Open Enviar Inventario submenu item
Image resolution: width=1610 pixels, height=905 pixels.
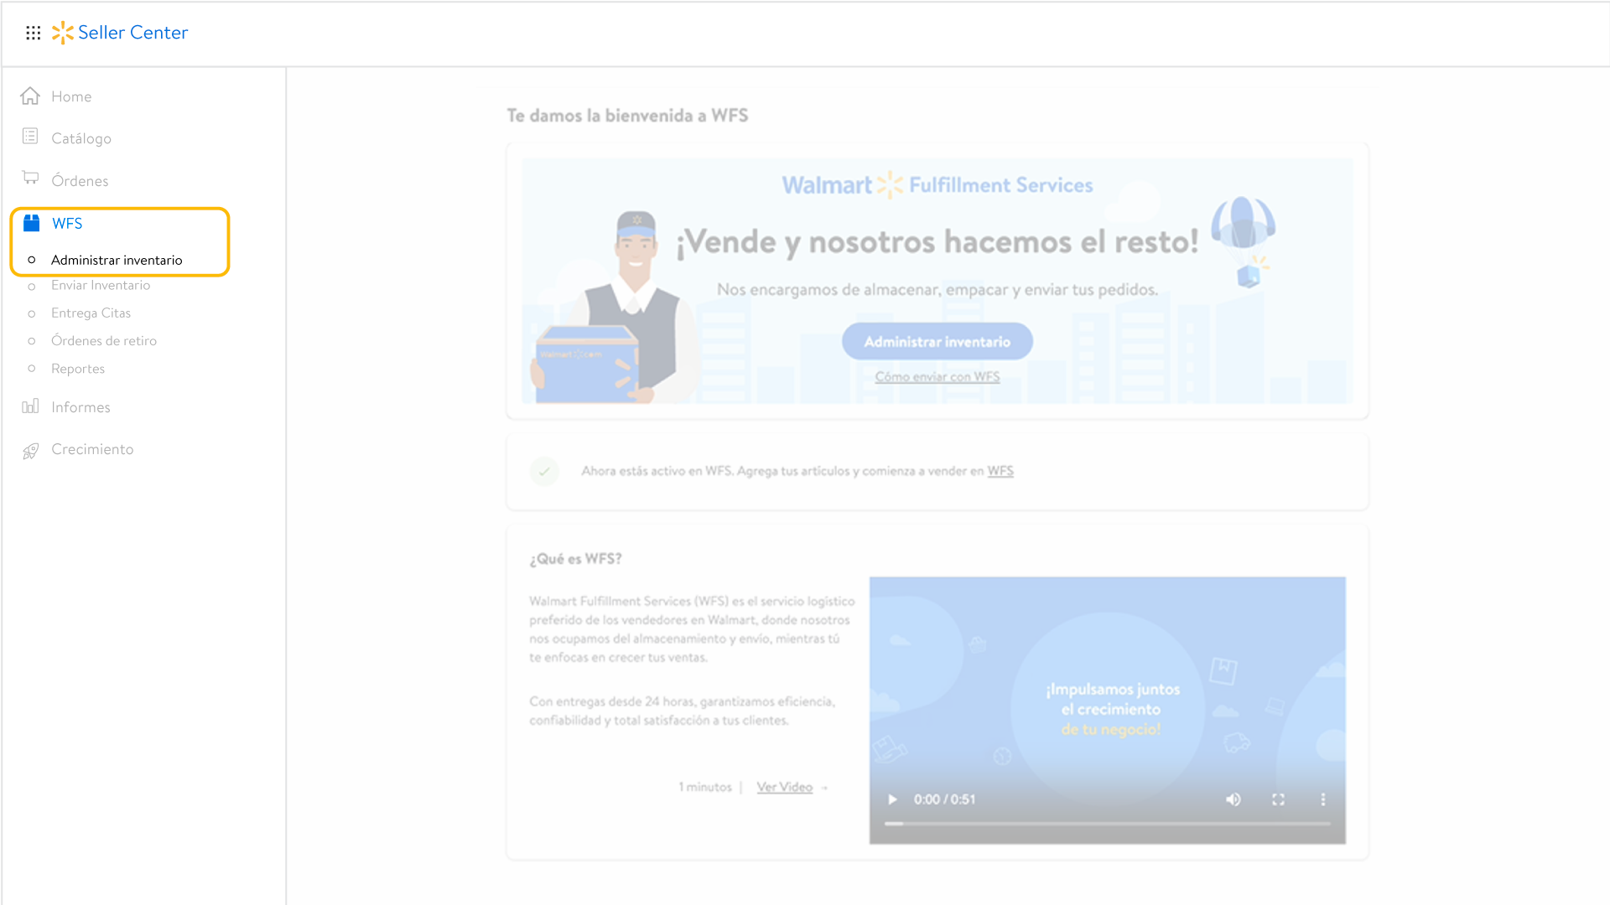pyautogui.click(x=101, y=285)
